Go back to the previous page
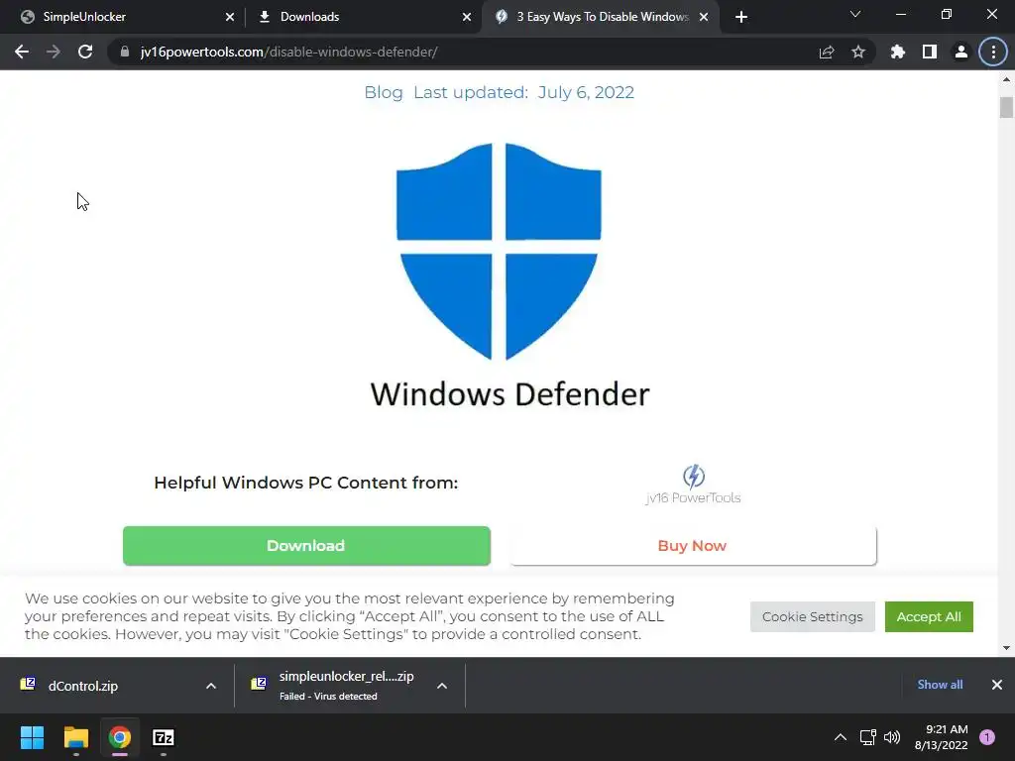Image resolution: width=1015 pixels, height=761 pixels. 22,52
